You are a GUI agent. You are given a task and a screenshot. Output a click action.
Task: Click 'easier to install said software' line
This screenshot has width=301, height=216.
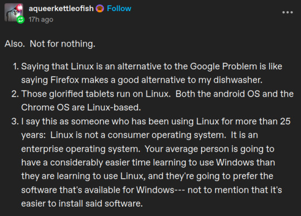click(82, 204)
